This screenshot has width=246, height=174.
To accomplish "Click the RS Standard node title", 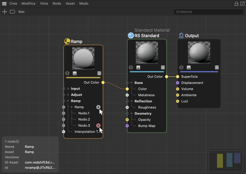I will [x=147, y=36].
